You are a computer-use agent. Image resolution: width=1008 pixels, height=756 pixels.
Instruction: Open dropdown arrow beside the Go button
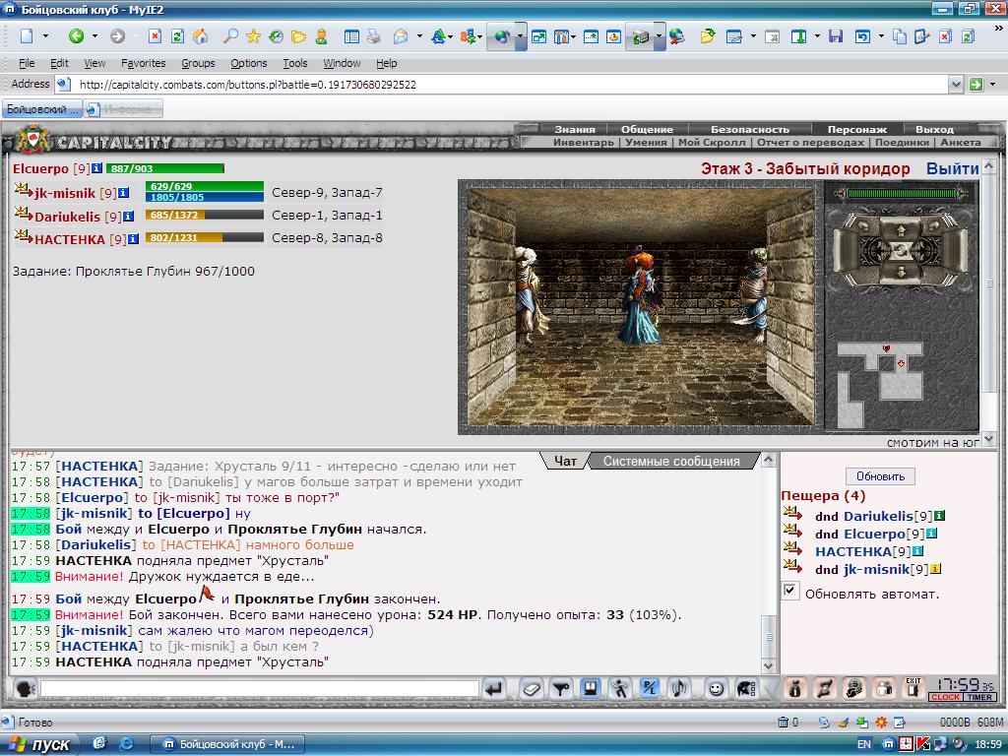[x=993, y=85]
